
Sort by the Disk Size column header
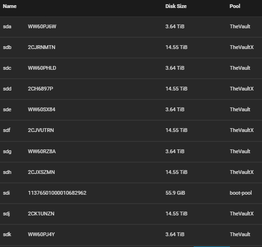(x=176, y=6)
